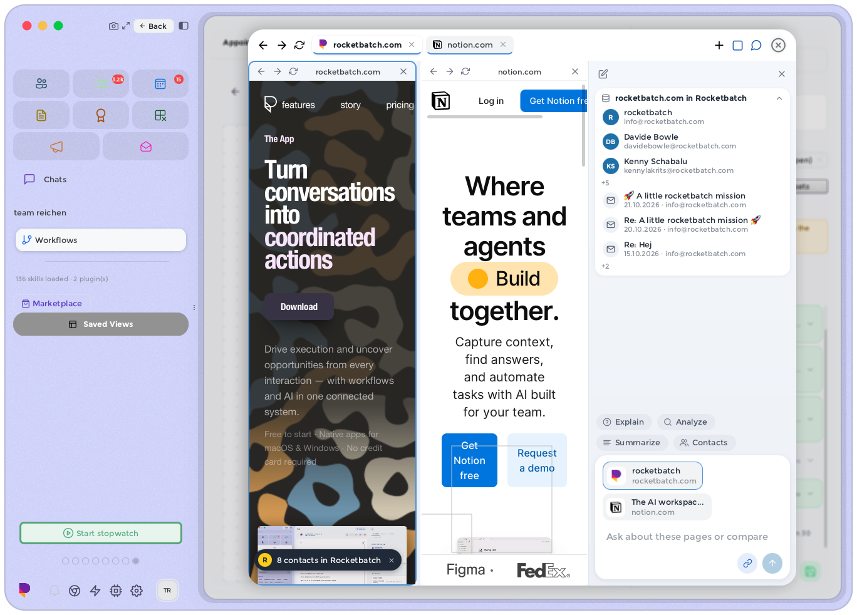Click the expand fullscreen arrows icon

126,26
